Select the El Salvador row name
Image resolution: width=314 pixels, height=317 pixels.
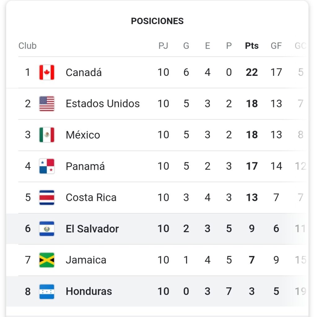[x=92, y=229]
